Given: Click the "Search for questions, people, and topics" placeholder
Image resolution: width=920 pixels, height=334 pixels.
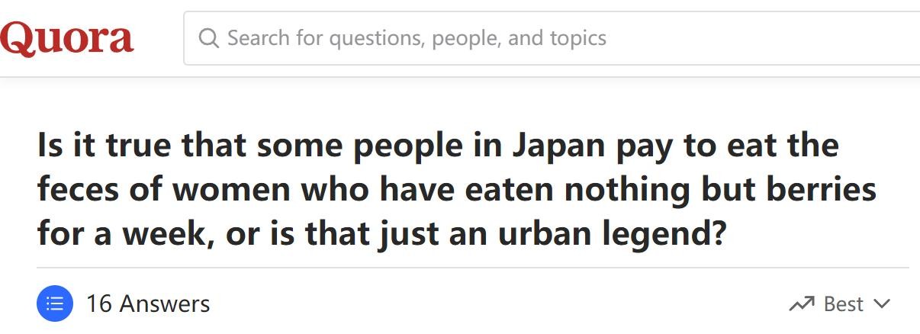Looking at the screenshot, I should coord(417,38).
